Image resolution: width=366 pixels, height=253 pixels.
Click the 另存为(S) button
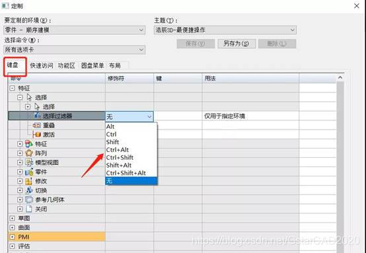[x=237, y=44]
